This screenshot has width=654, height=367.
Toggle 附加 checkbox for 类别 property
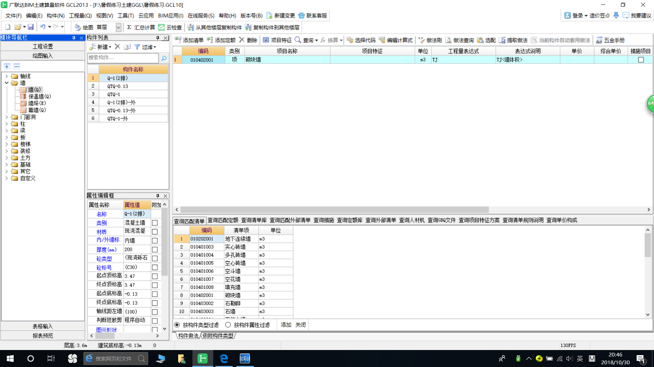point(155,223)
